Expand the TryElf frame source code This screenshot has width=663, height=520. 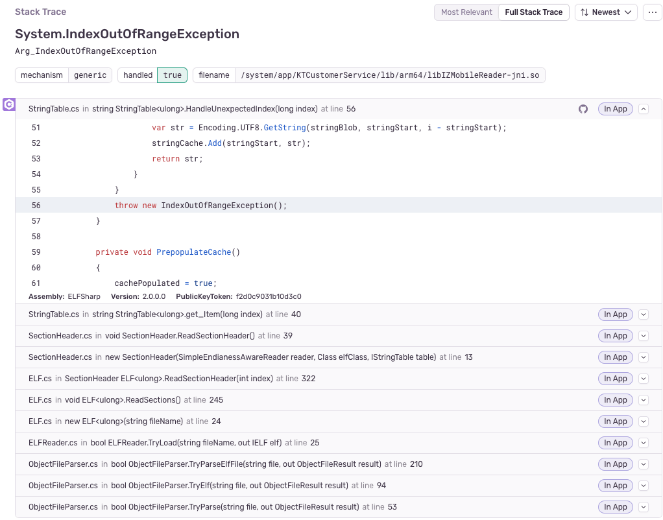(643, 485)
